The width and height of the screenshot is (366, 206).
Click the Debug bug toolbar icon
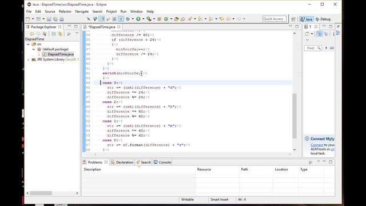pyautogui.click(x=128, y=19)
